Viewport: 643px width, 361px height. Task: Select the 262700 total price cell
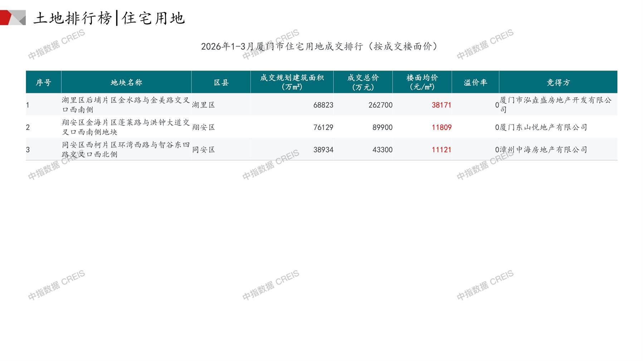[x=380, y=105]
